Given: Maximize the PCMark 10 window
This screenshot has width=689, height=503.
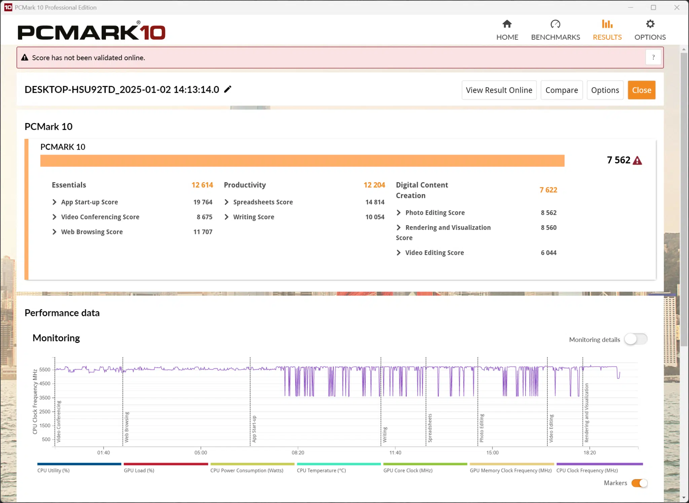Looking at the screenshot, I should coord(653,7).
